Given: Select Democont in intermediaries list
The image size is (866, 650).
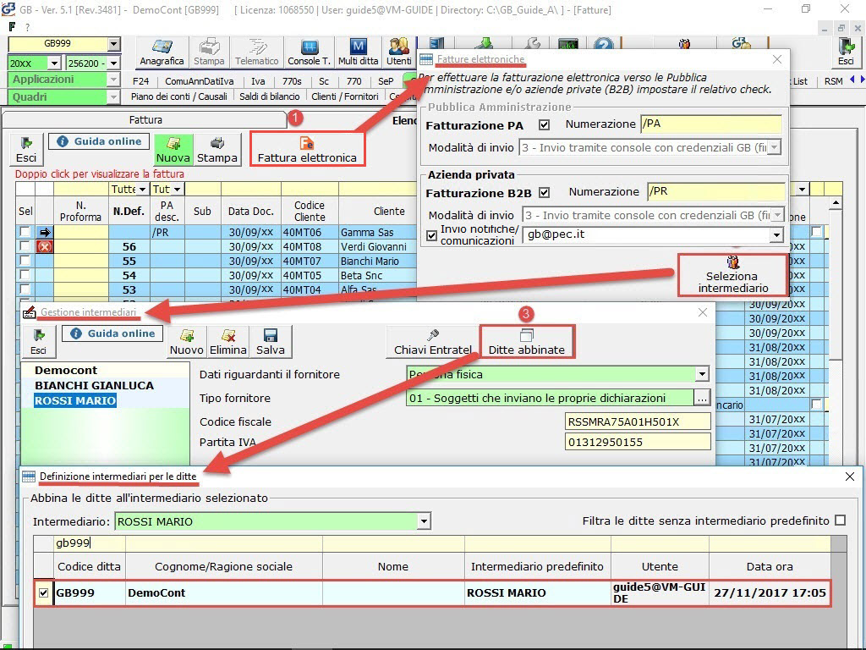Looking at the screenshot, I should pyautogui.click(x=66, y=371).
